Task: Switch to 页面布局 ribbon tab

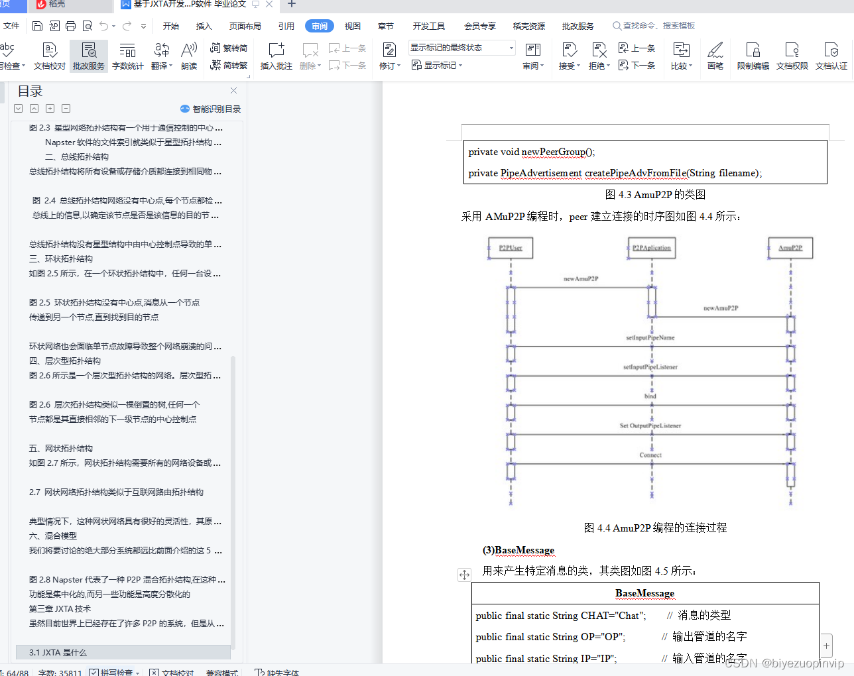Action: pyautogui.click(x=245, y=26)
